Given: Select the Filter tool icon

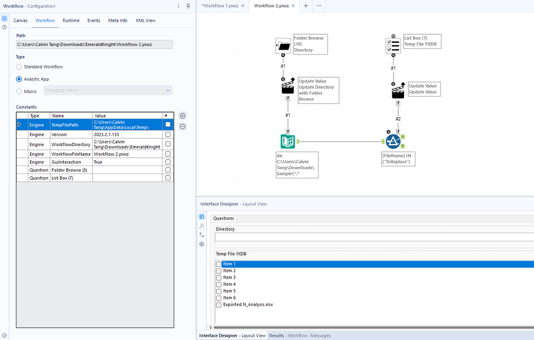Looking at the screenshot, I should [393, 141].
